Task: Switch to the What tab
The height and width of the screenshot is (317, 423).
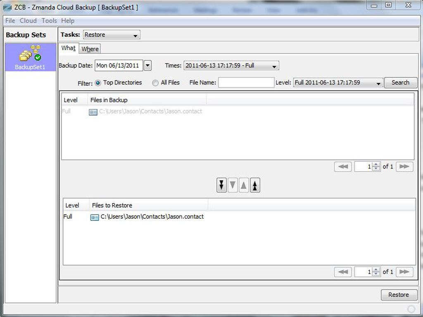Action: pyautogui.click(x=69, y=48)
